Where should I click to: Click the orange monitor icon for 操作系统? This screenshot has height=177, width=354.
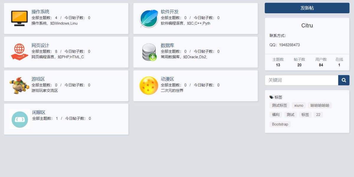tap(19, 18)
